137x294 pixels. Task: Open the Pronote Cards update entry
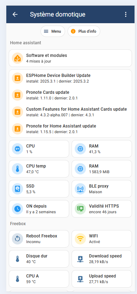point(70,95)
